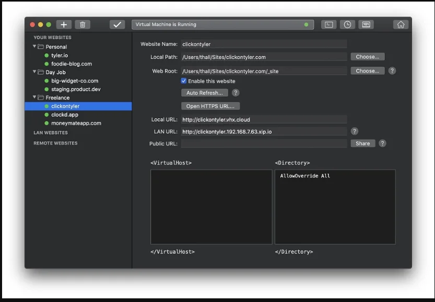Click the Local URL field
Image resolution: width=435 pixels, height=302 pixels.
[264, 119]
